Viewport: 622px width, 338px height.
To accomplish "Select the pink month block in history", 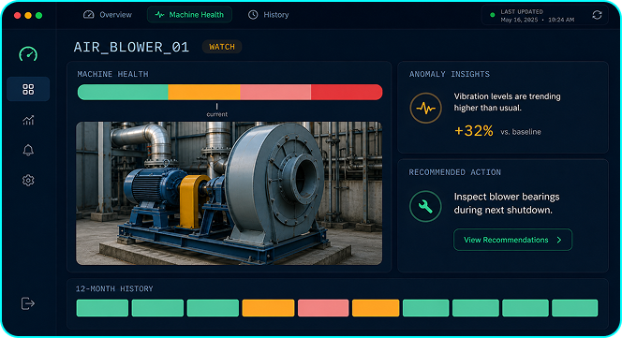I will [323, 308].
